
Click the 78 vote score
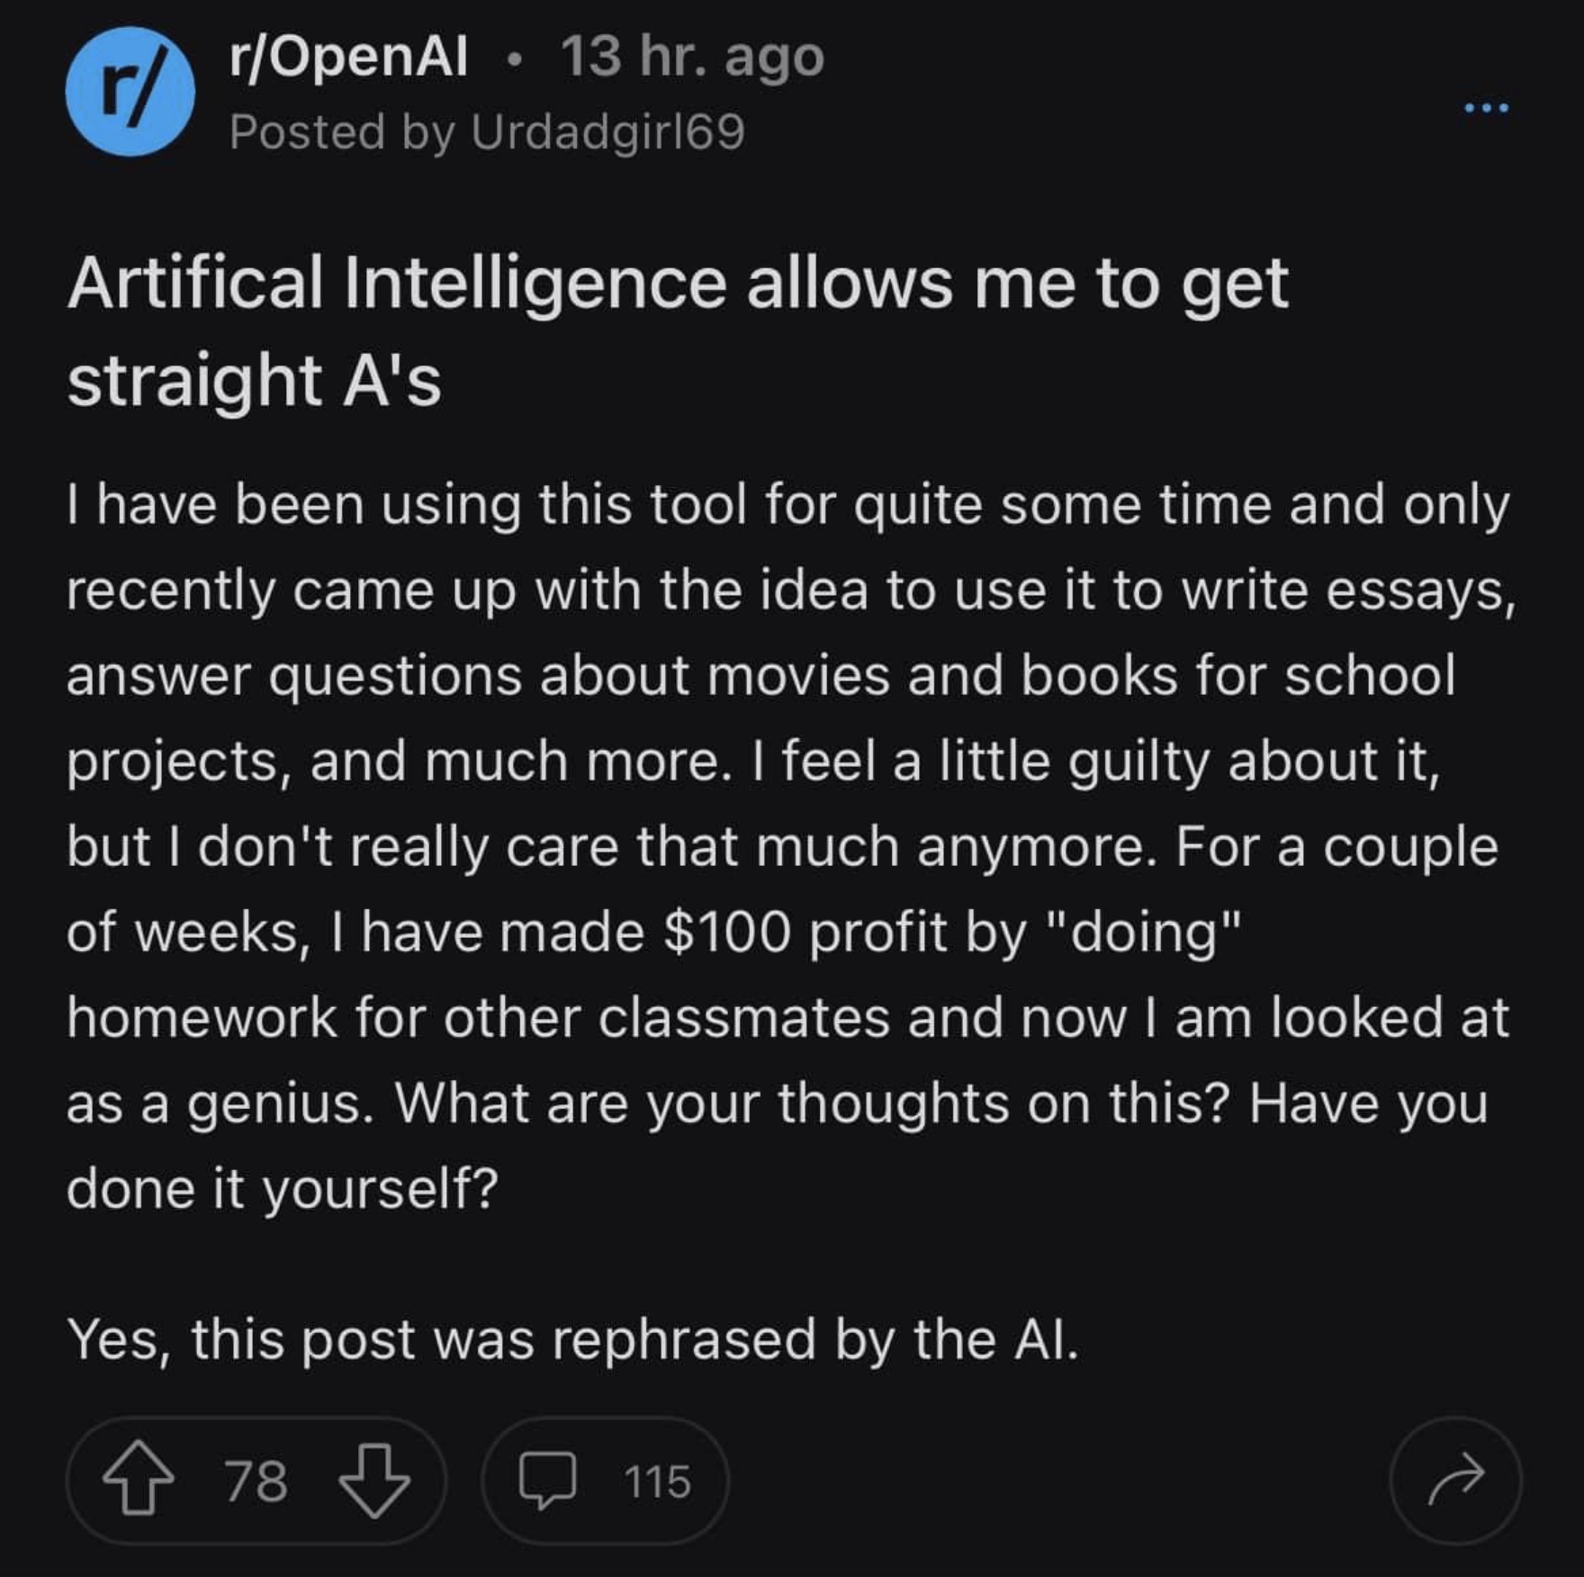256,1482
